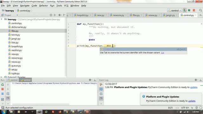The image size is (203, 114).
Task: Rerun control with green rerun icon
Action: (x=3, y=85)
